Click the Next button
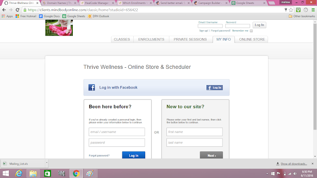This screenshot has height=178, width=317. pos(211,155)
